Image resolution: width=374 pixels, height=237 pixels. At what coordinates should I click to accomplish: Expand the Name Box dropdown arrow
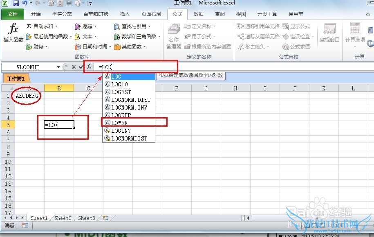(58, 67)
